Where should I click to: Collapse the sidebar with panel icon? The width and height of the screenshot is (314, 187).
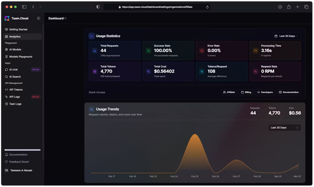[38, 18]
